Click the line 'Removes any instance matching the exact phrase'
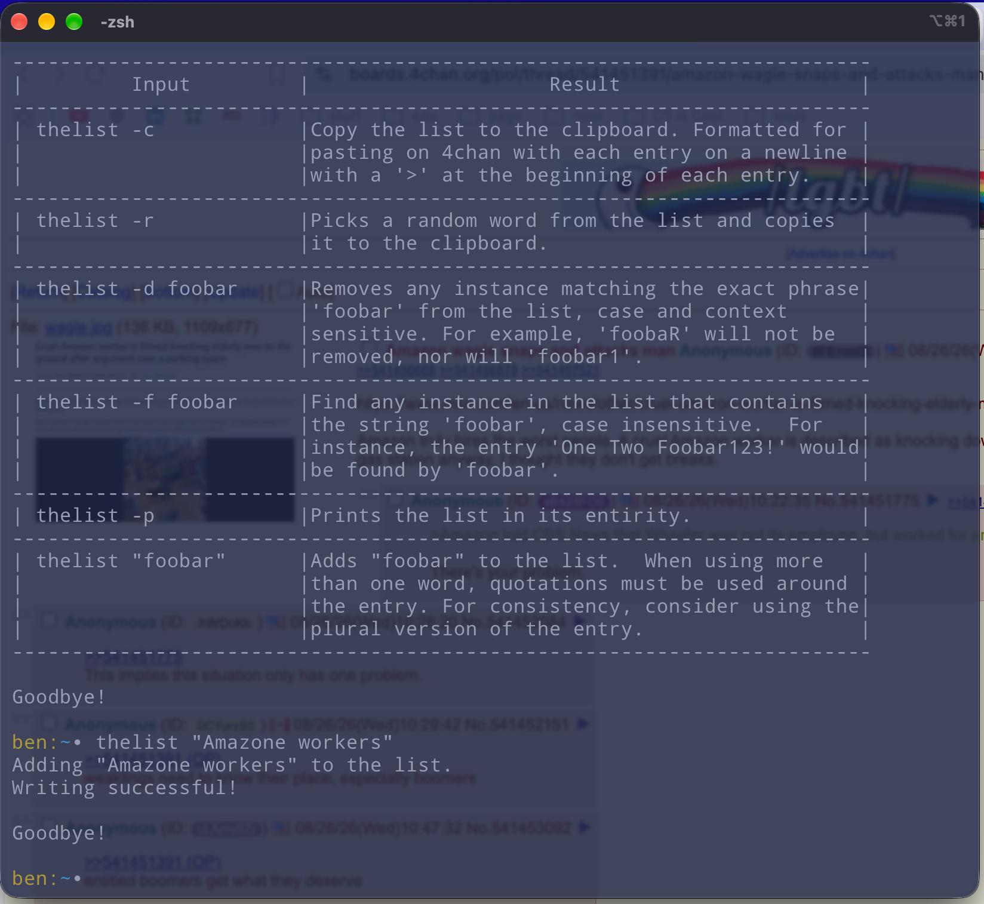 pos(585,289)
